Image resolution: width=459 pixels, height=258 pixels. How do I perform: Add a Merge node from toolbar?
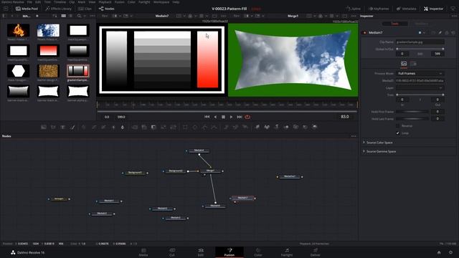tap(135, 127)
